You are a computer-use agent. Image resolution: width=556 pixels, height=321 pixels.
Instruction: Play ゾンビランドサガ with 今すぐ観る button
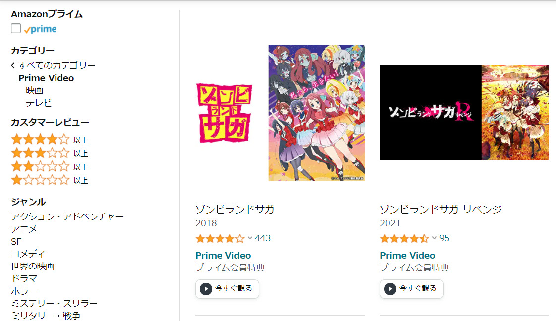(x=227, y=289)
